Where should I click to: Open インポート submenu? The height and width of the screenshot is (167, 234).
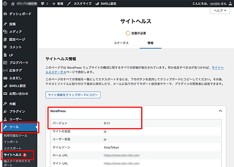coord(11,142)
